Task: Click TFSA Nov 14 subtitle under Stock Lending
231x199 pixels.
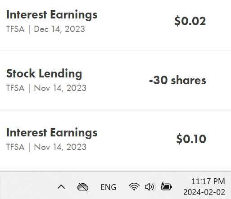Action: coord(46,88)
